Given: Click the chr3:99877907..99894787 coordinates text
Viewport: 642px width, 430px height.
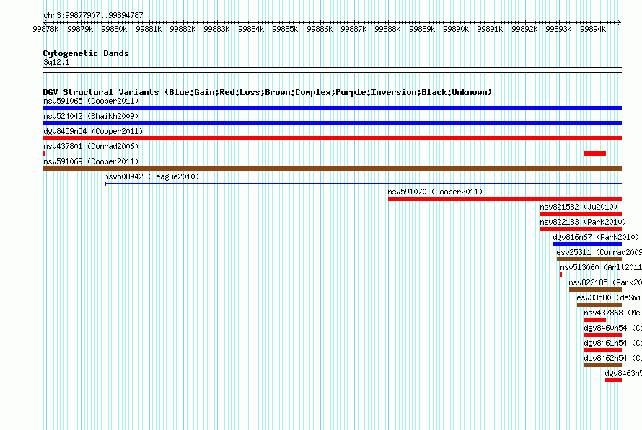Looking at the screenshot, I should click(93, 15).
